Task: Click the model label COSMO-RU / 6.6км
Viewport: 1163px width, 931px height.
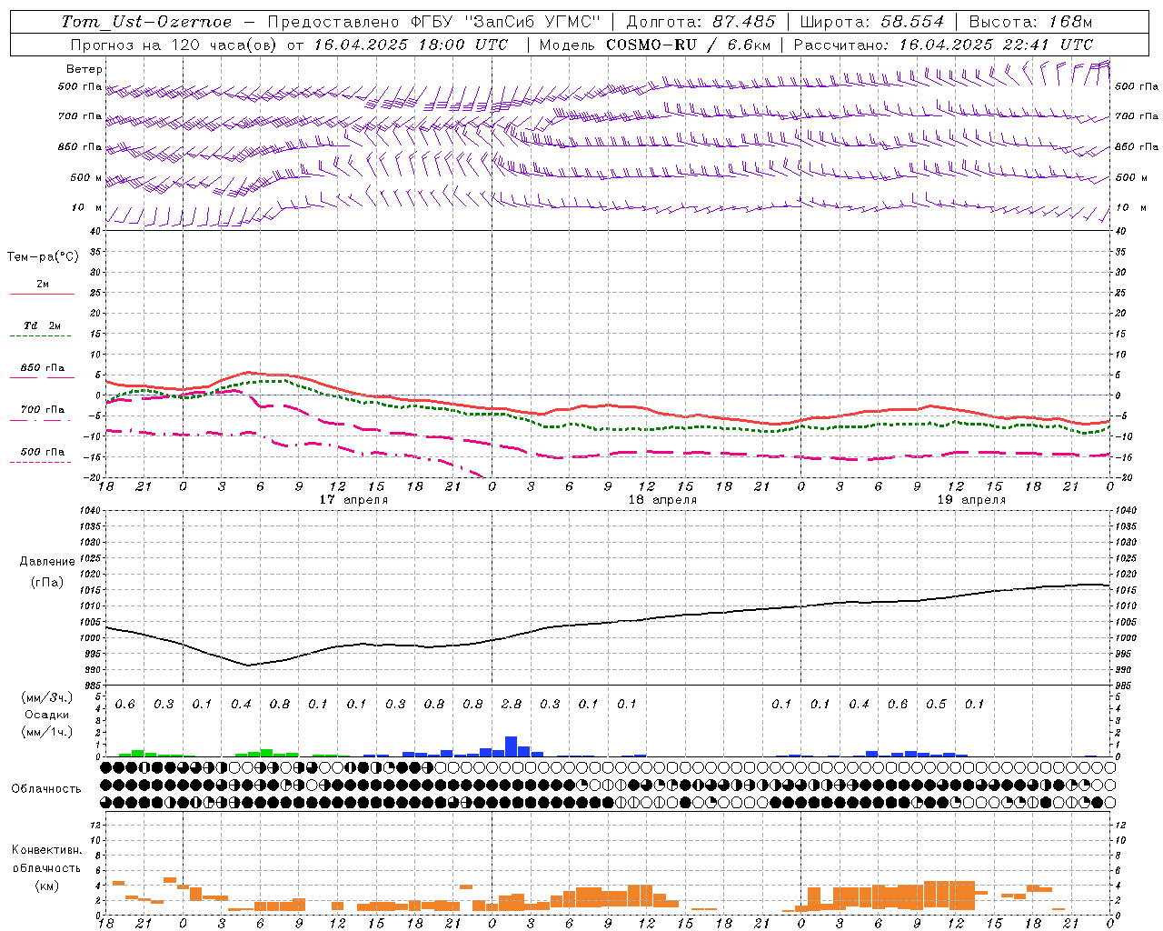Action: coord(689,45)
